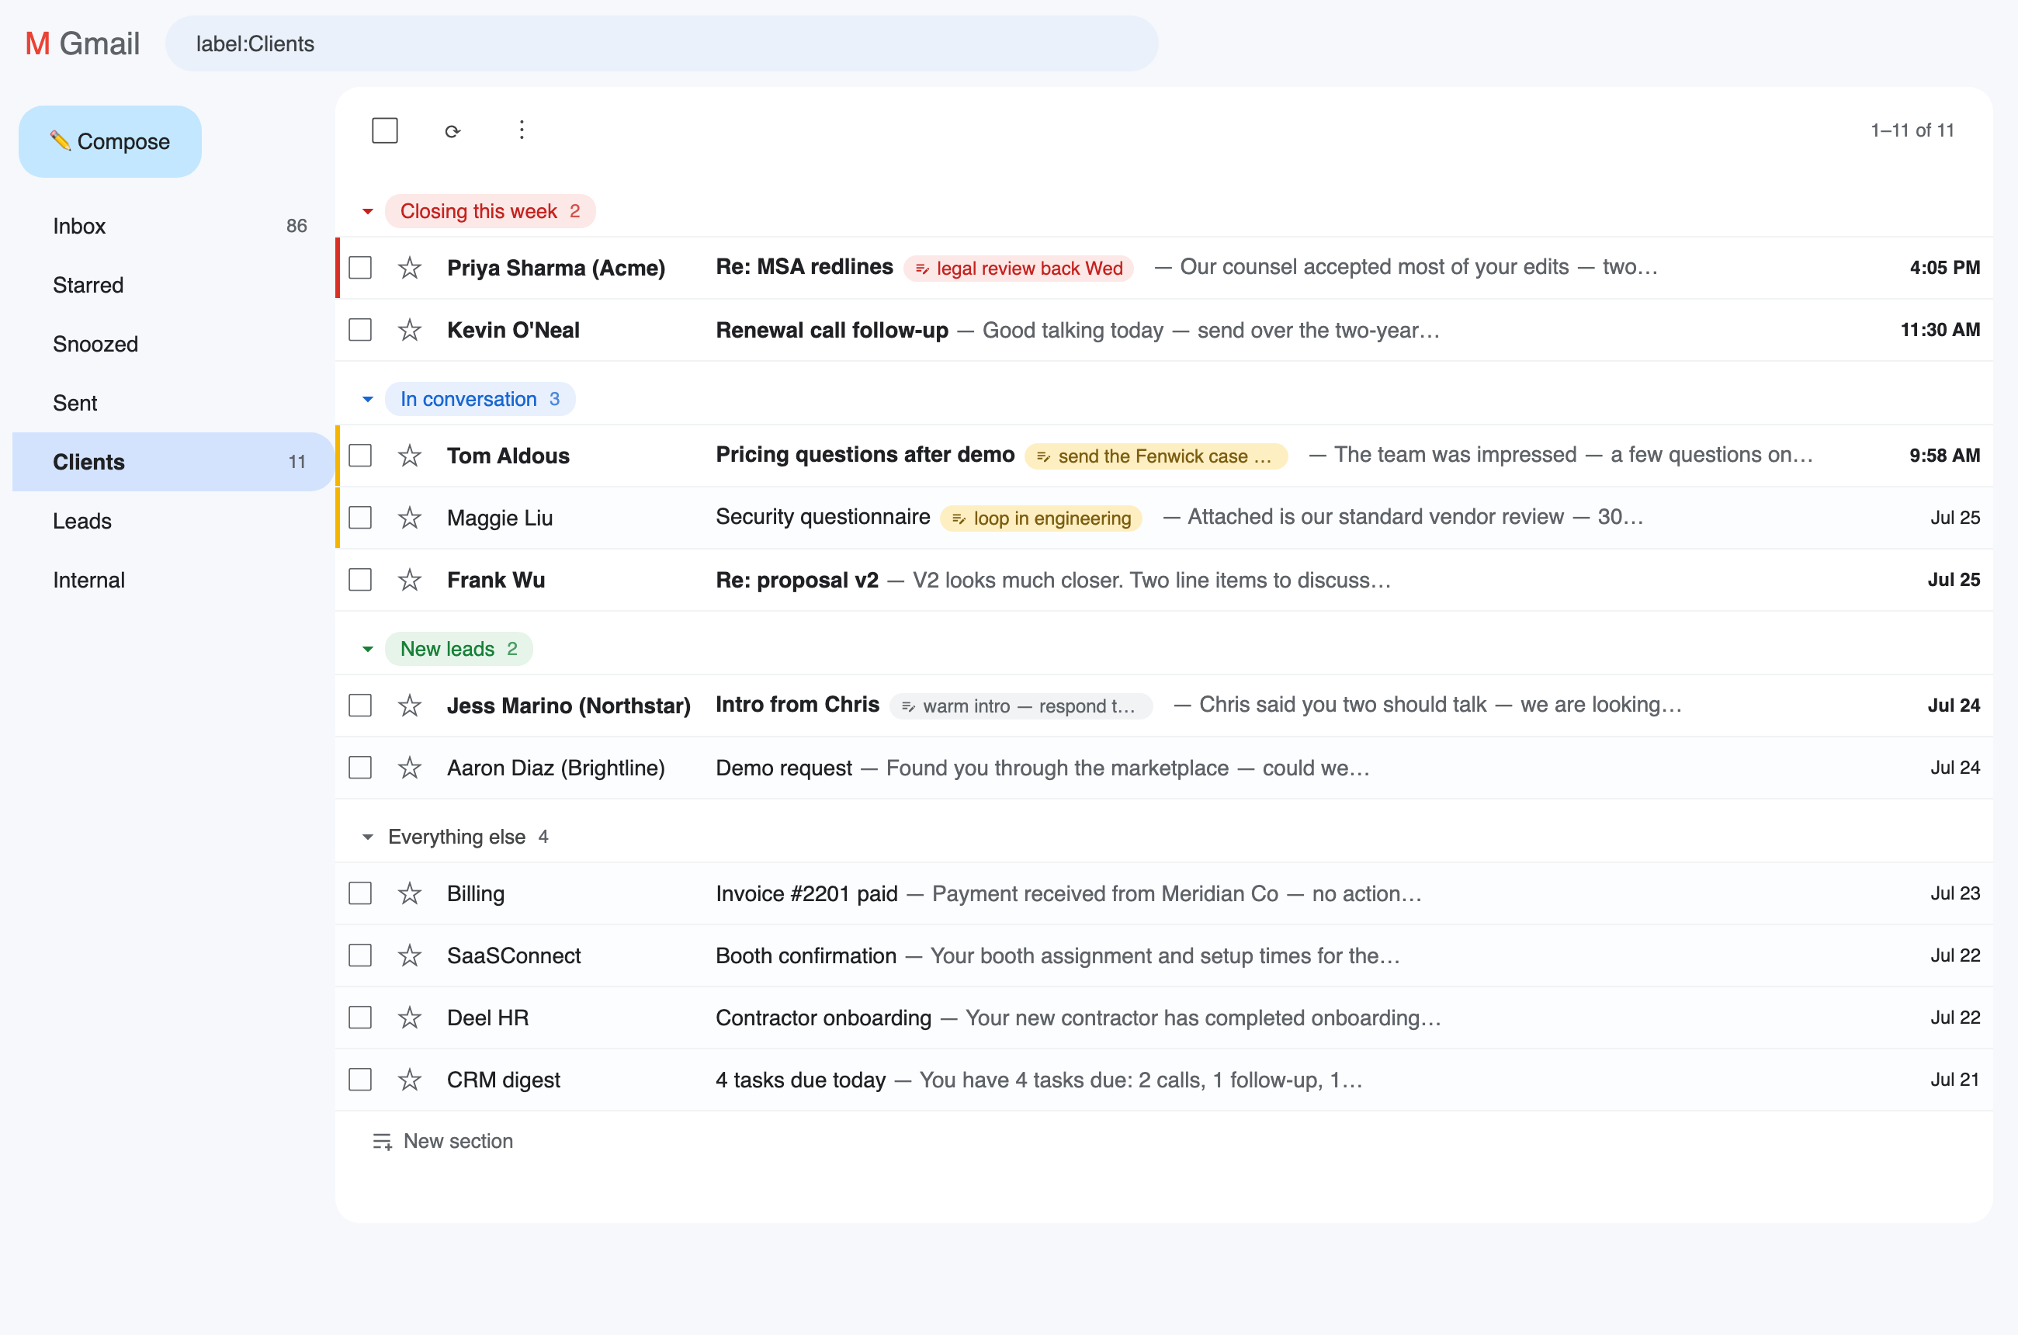Check the Frank Wu email checkbox
The image size is (2018, 1335).
click(x=360, y=580)
